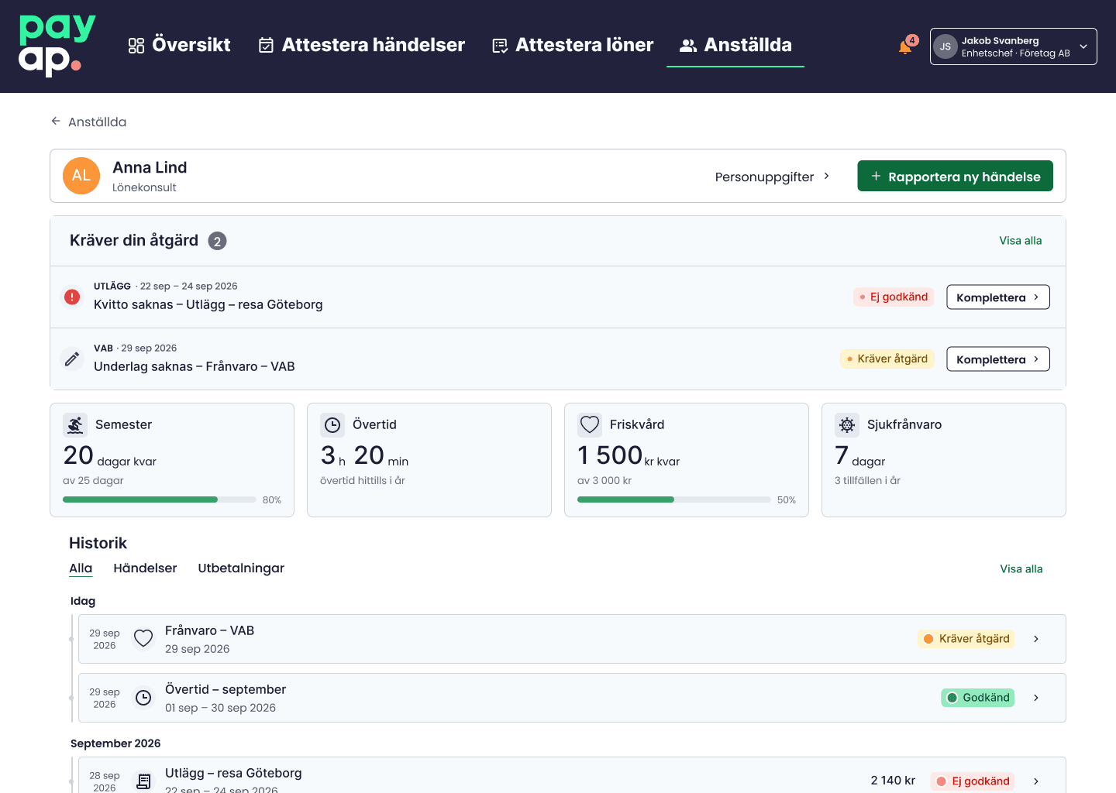Click the Friskvård 50% progress bar
Image resolution: width=1116 pixels, height=793 pixels.
(674, 499)
